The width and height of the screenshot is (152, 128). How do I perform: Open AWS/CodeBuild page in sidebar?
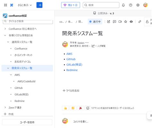tap(26, 81)
